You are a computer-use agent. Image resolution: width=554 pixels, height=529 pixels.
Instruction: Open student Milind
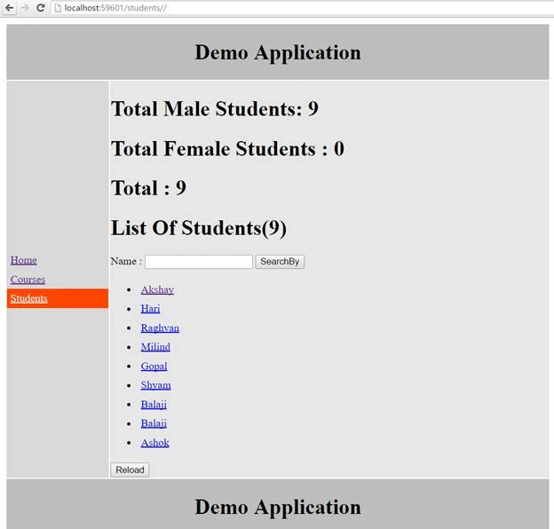click(155, 347)
